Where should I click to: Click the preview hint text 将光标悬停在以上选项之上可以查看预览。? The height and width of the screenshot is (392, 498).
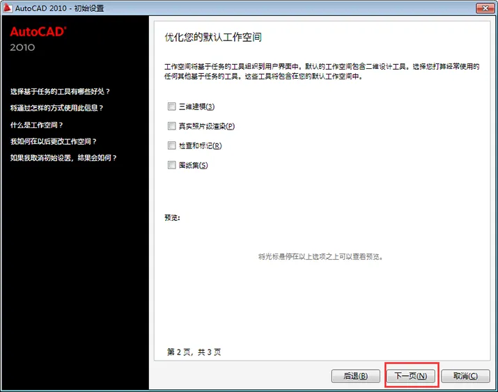click(x=321, y=256)
